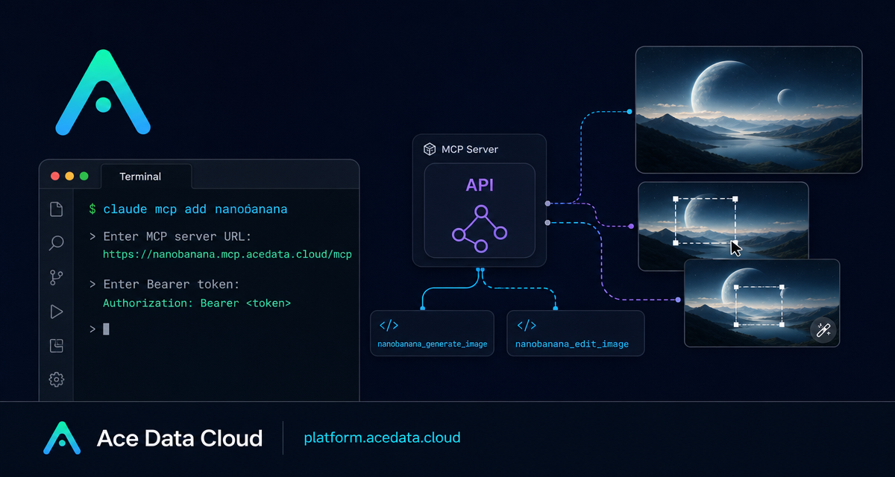Click the MCP Server label
The width and height of the screenshot is (895, 477).
point(470,149)
